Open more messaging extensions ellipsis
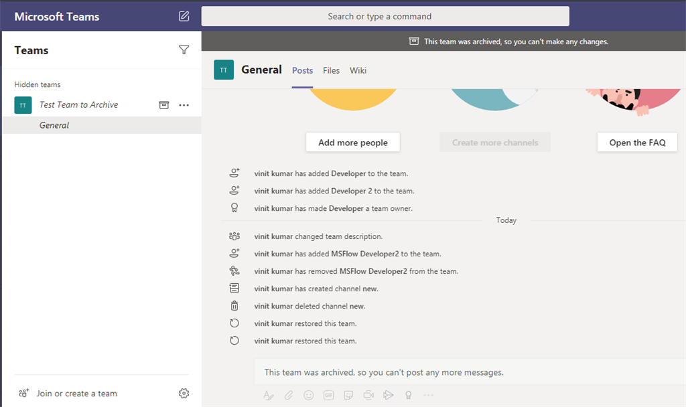The width and height of the screenshot is (686, 407). click(x=428, y=395)
